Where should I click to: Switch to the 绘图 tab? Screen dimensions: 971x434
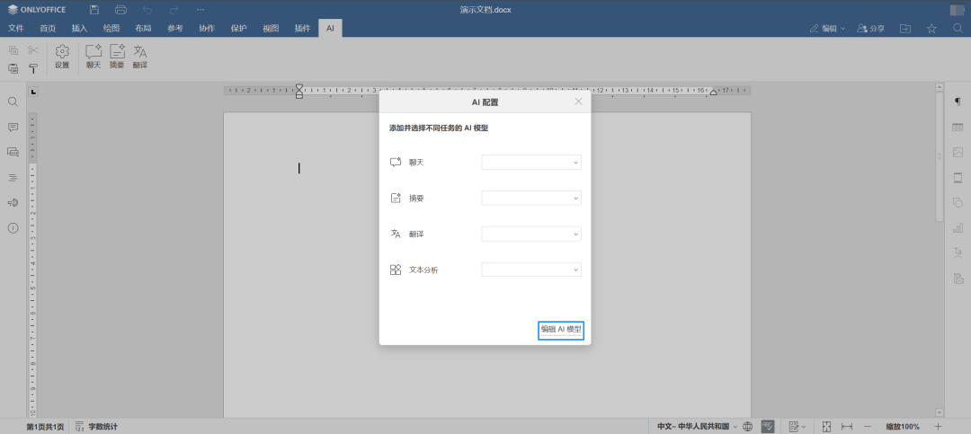[x=111, y=28]
